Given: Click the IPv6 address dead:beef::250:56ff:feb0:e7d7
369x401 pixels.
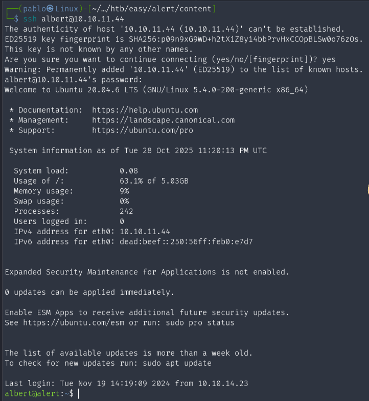Looking at the screenshot, I should [x=186, y=242].
